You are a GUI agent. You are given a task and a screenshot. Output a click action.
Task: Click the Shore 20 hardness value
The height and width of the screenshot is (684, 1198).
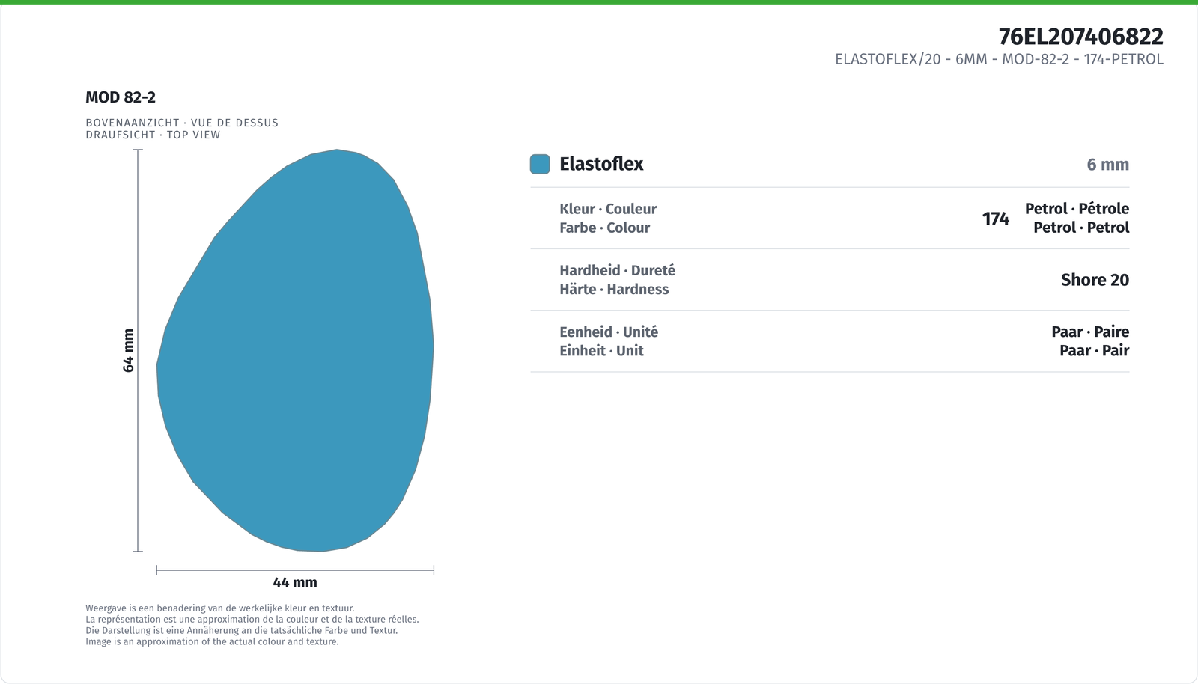(1095, 280)
